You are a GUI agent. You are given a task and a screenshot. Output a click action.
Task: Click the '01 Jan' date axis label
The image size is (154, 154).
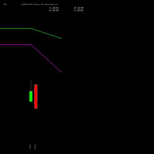35,147
